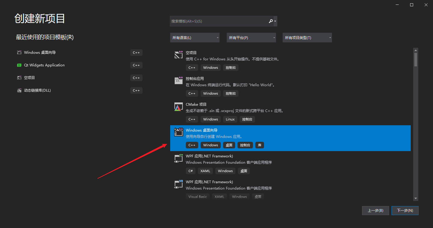Click the Windows 桌面向导 icon in the template list
Screen dimensions: 433x228
coord(179,132)
